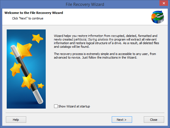Click the paragraph about corrupted and deleted partitions

pyautogui.click(x=106, y=41)
